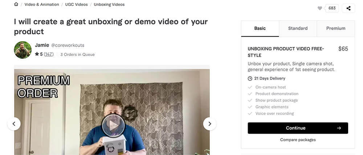
Task: Select the Basic package tab
Action: pos(260,29)
